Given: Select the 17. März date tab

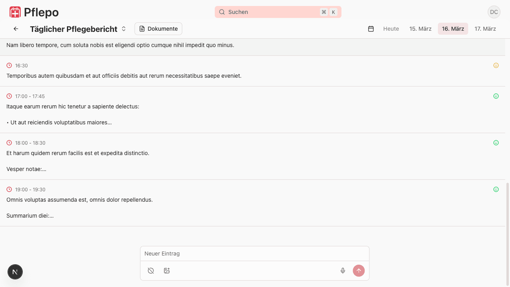Looking at the screenshot, I should point(485,29).
